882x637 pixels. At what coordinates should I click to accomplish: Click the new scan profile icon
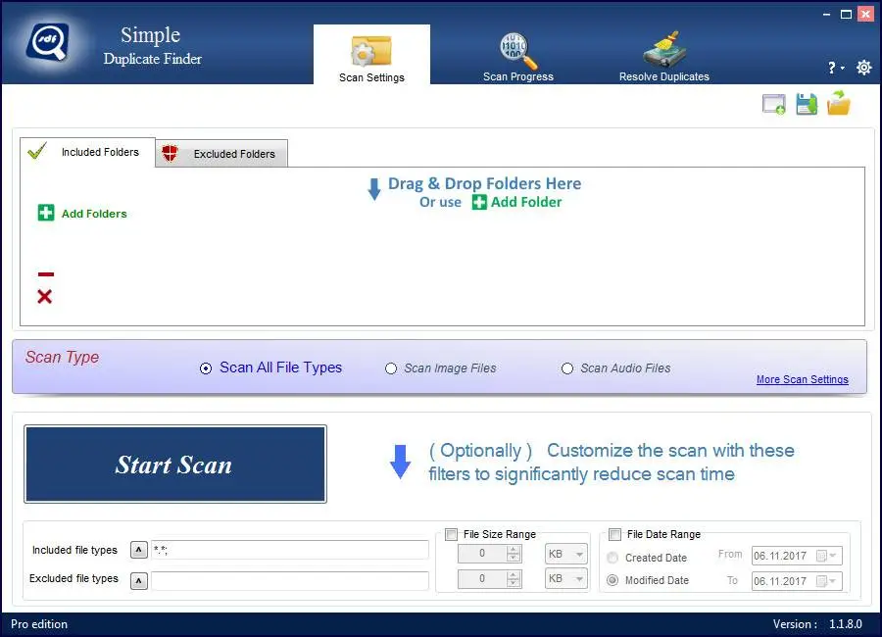[774, 105]
